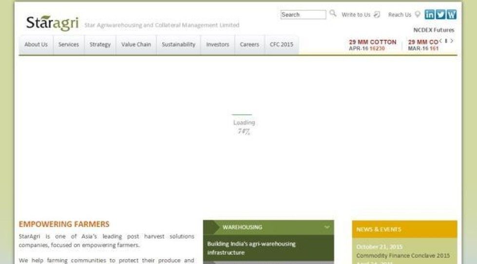Click the StarAgri logo
This screenshot has width=477, height=264.
[x=52, y=23]
